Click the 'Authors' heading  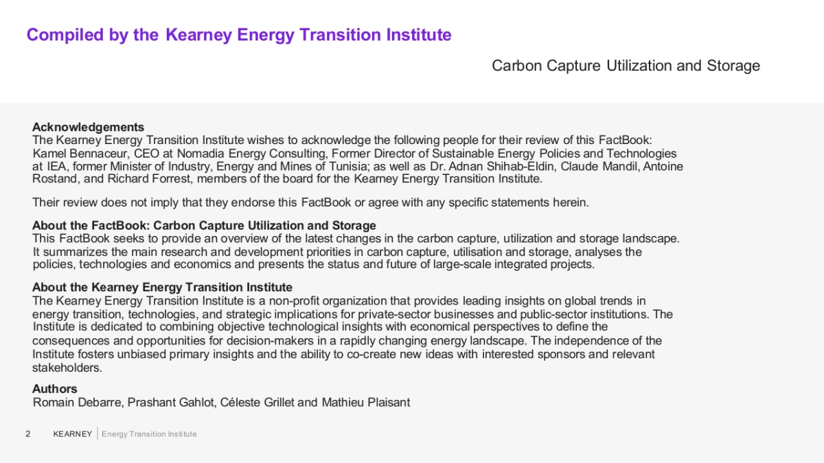[x=55, y=389]
